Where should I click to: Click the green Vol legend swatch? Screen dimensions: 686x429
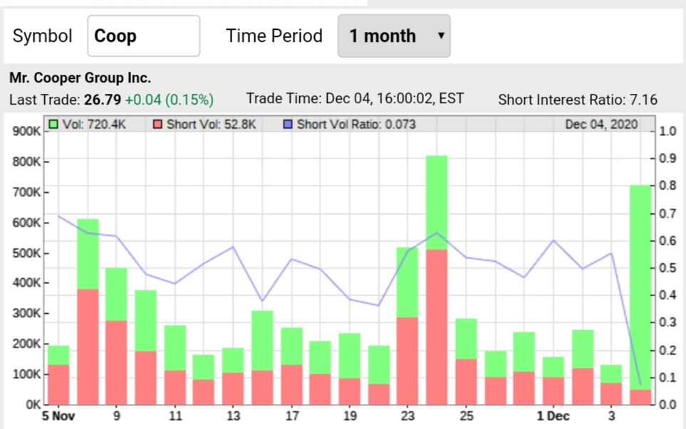pos(53,125)
